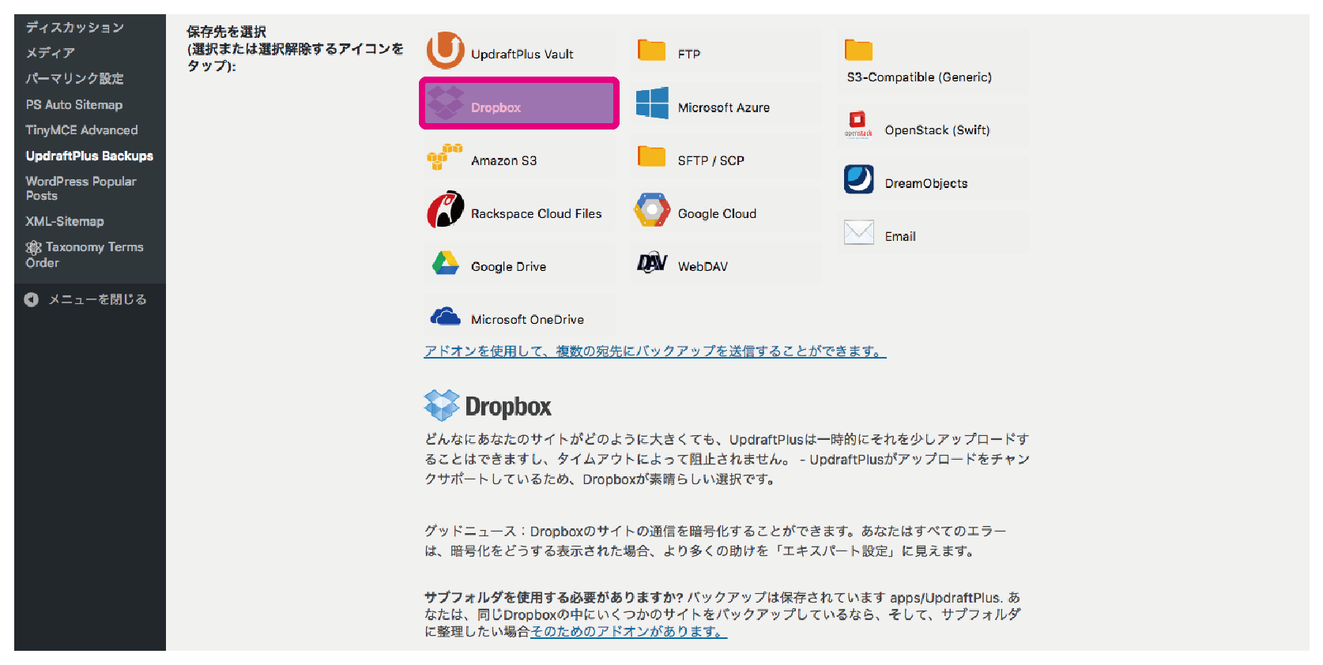Select the Microsoft OneDrive cloud icon
The width and height of the screenshot is (1323, 665).
coord(445,317)
